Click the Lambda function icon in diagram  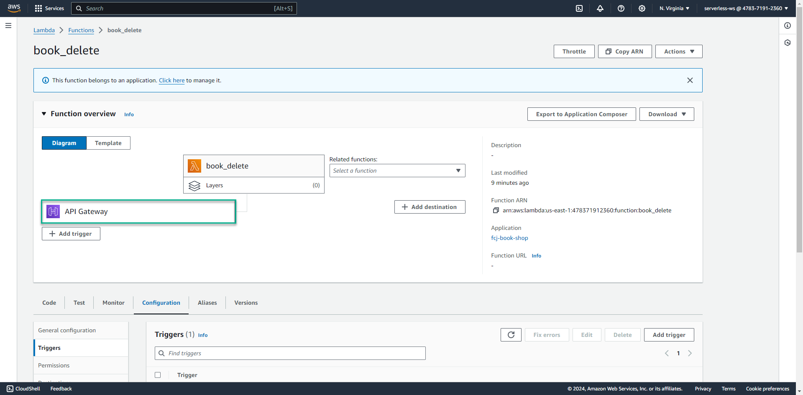tap(194, 166)
